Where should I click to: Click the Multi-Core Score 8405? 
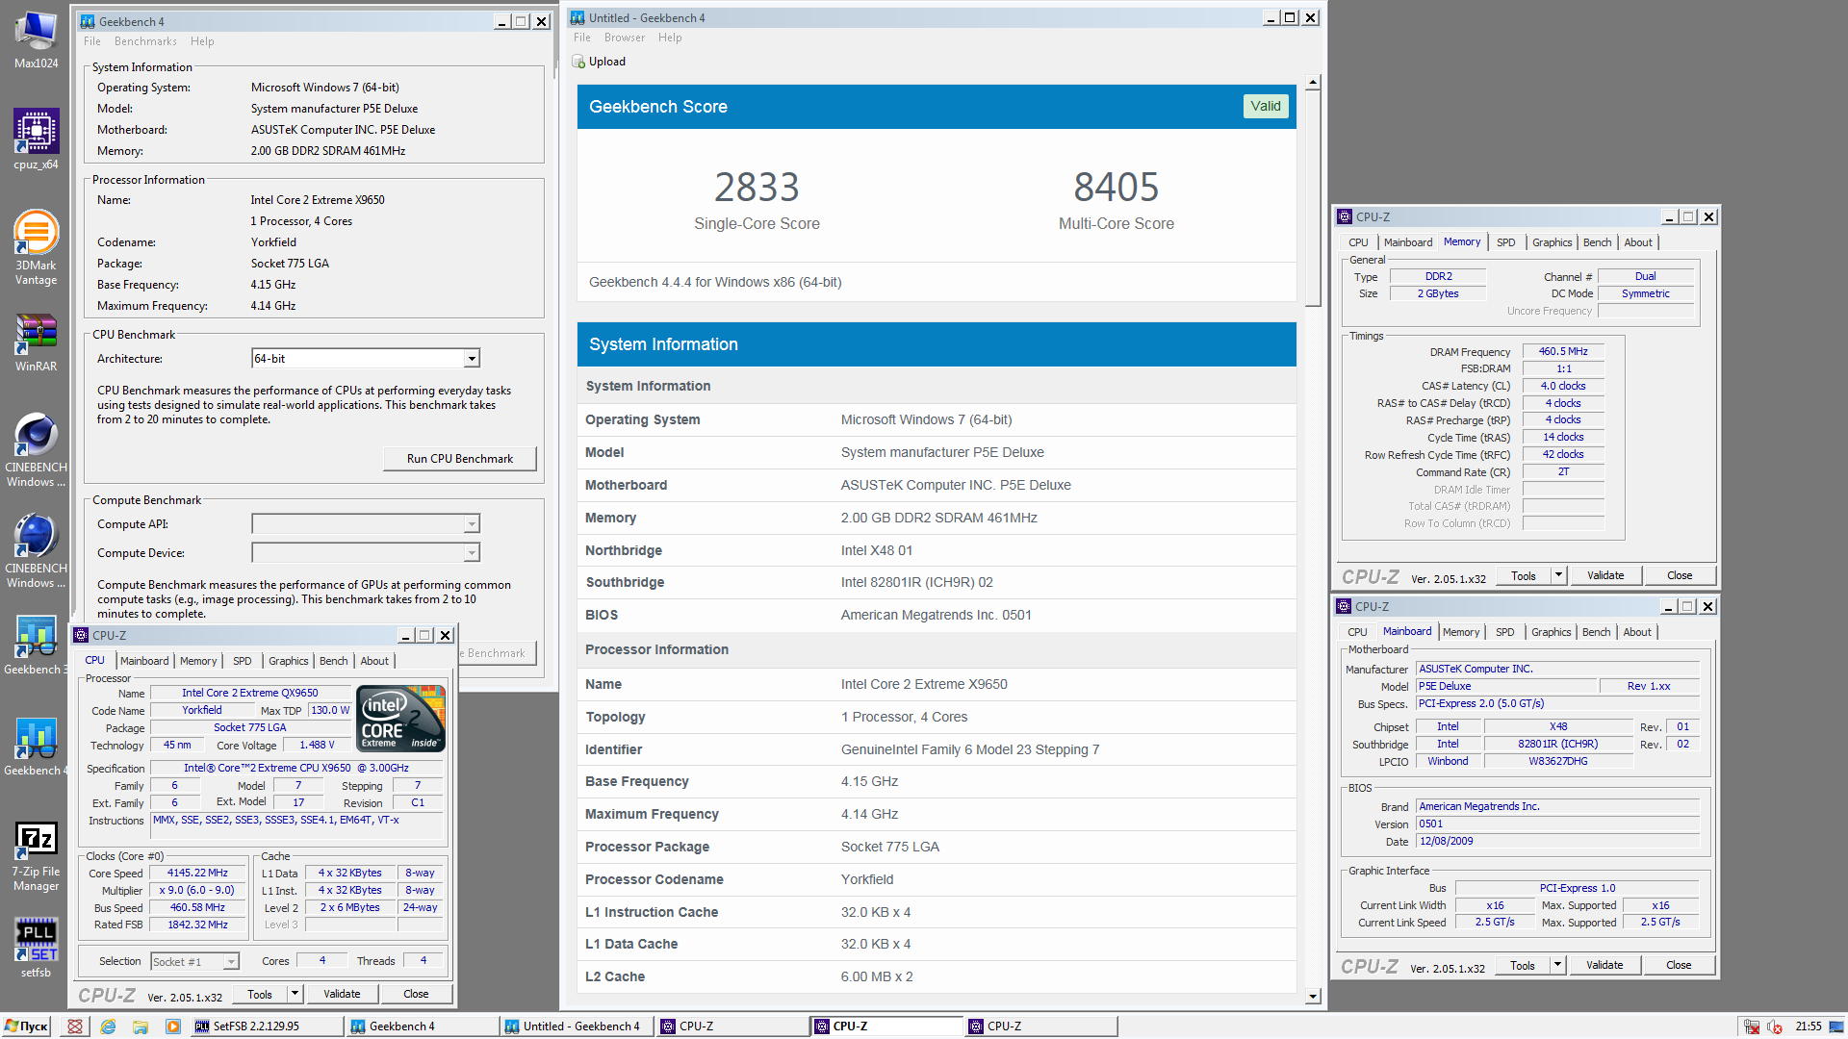1116,187
